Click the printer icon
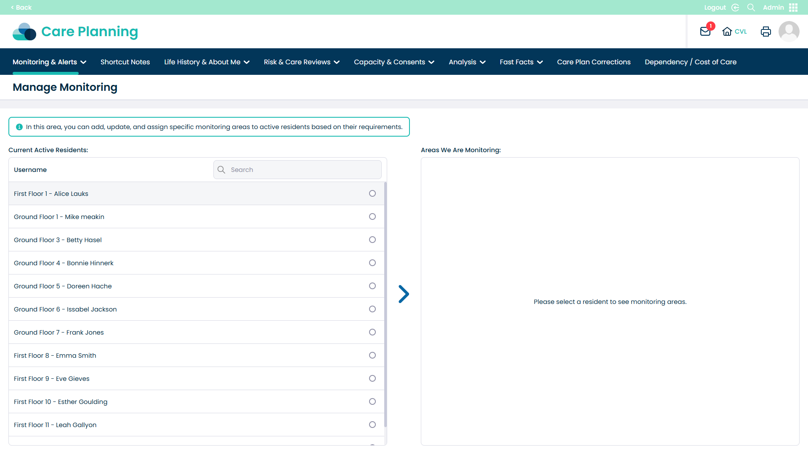Screen dimensions: 808x454 (765, 32)
